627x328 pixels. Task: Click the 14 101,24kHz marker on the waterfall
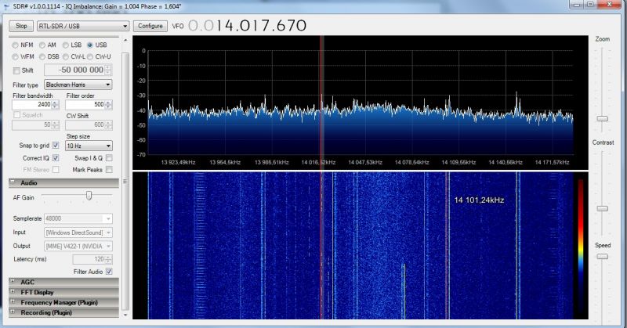pyautogui.click(x=479, y=200)
